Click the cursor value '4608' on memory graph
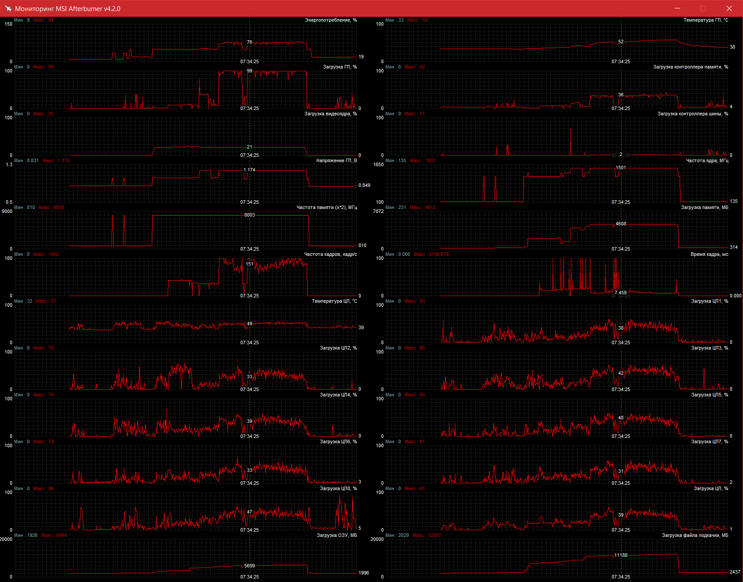Viewport: 743px width, 582px height. pos(621,224)
